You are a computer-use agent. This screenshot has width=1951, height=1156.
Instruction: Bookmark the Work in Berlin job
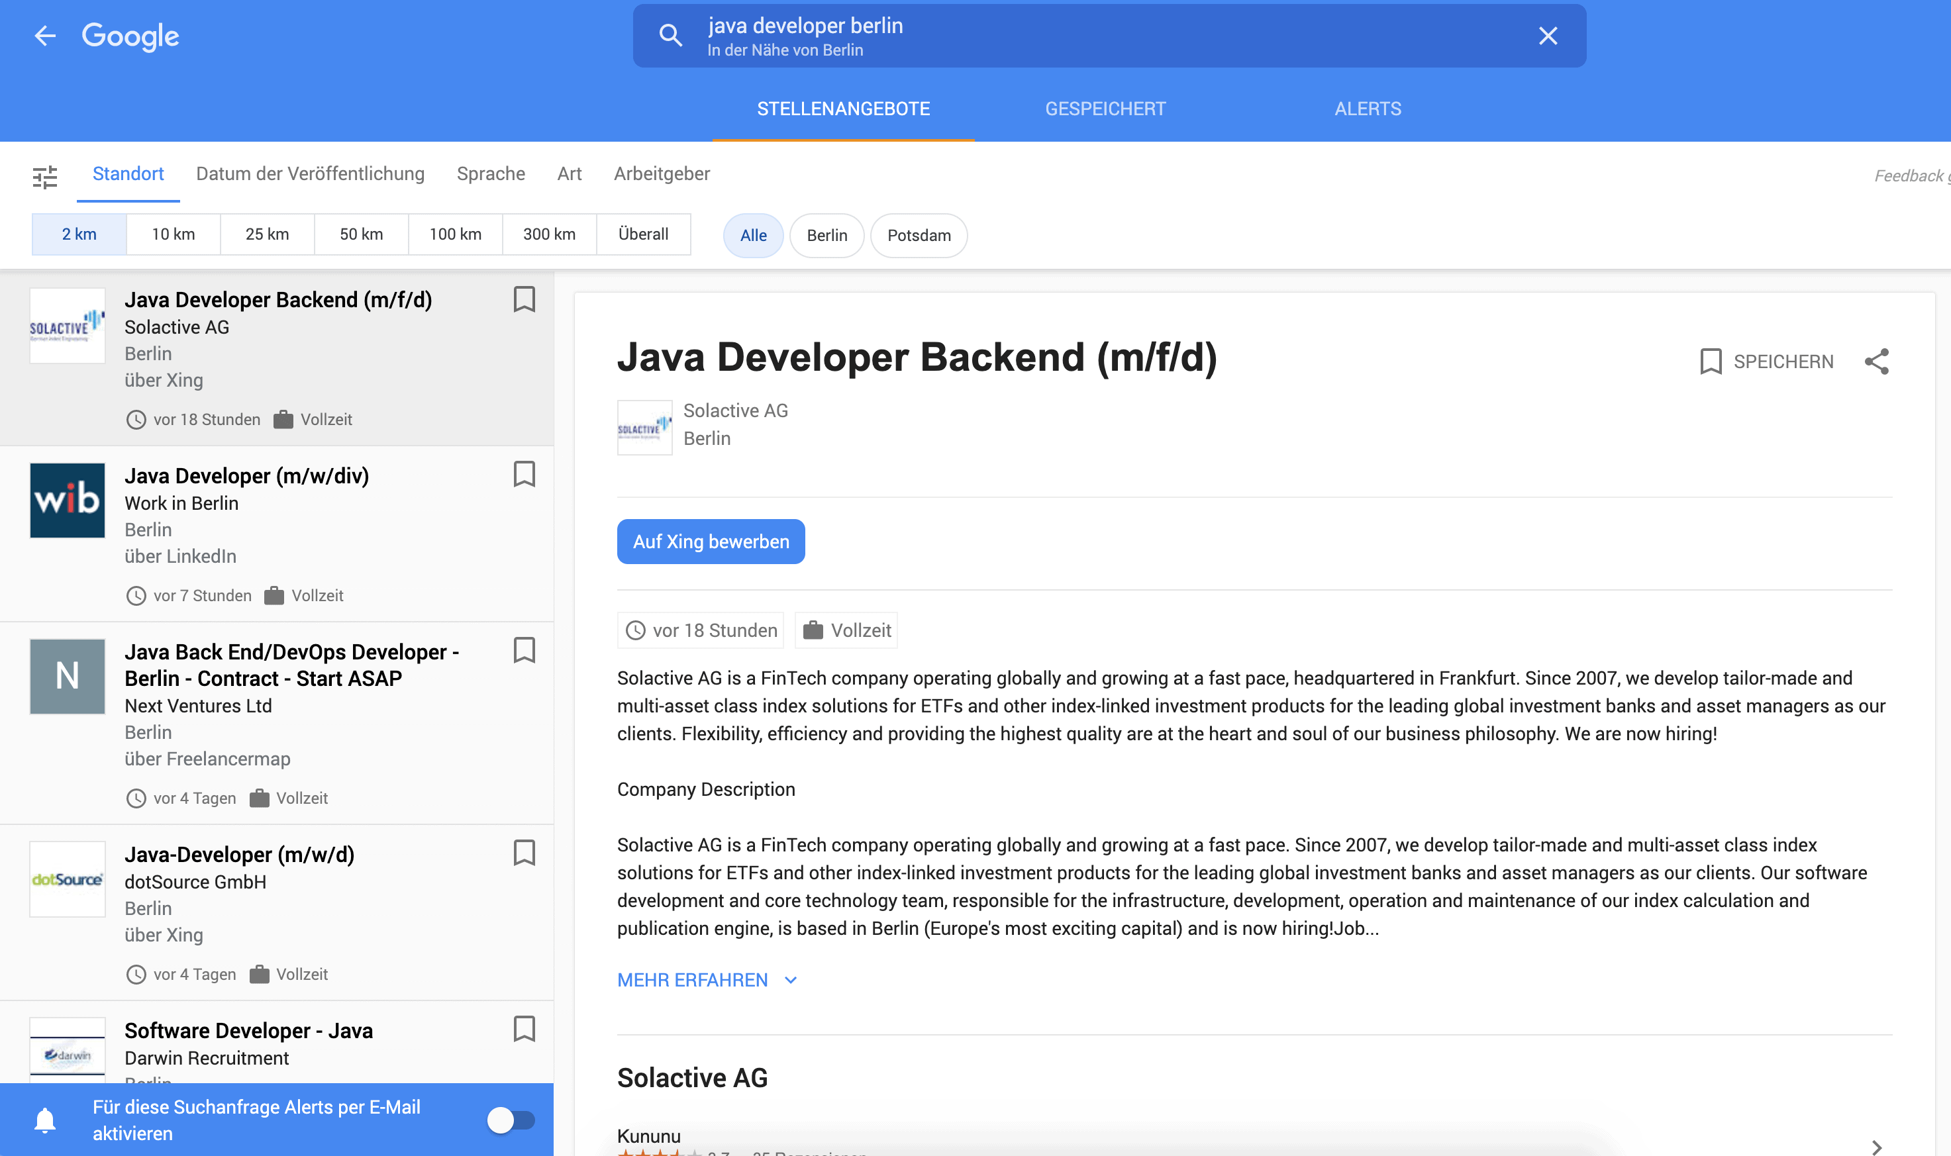tap(525, 475)
